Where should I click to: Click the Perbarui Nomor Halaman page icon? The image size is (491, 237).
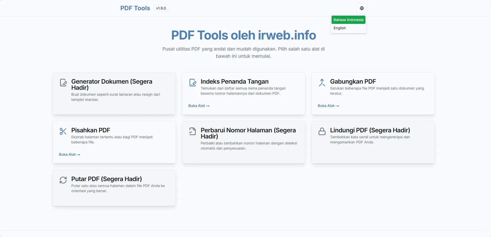point(193,131)
